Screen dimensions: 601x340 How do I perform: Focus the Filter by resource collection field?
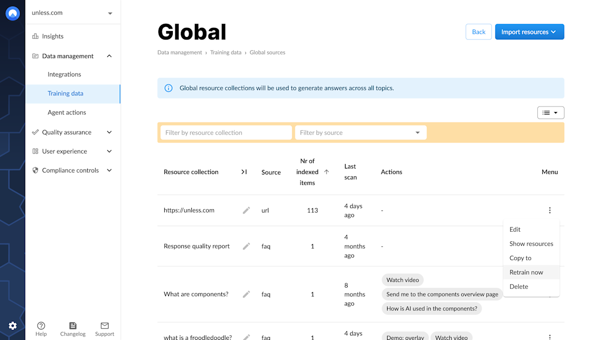pyautogui.click(x=226, y=132)
